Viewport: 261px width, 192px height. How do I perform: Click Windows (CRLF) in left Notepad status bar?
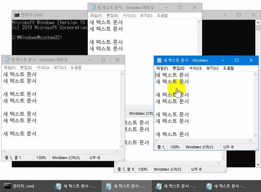[66, 158]
